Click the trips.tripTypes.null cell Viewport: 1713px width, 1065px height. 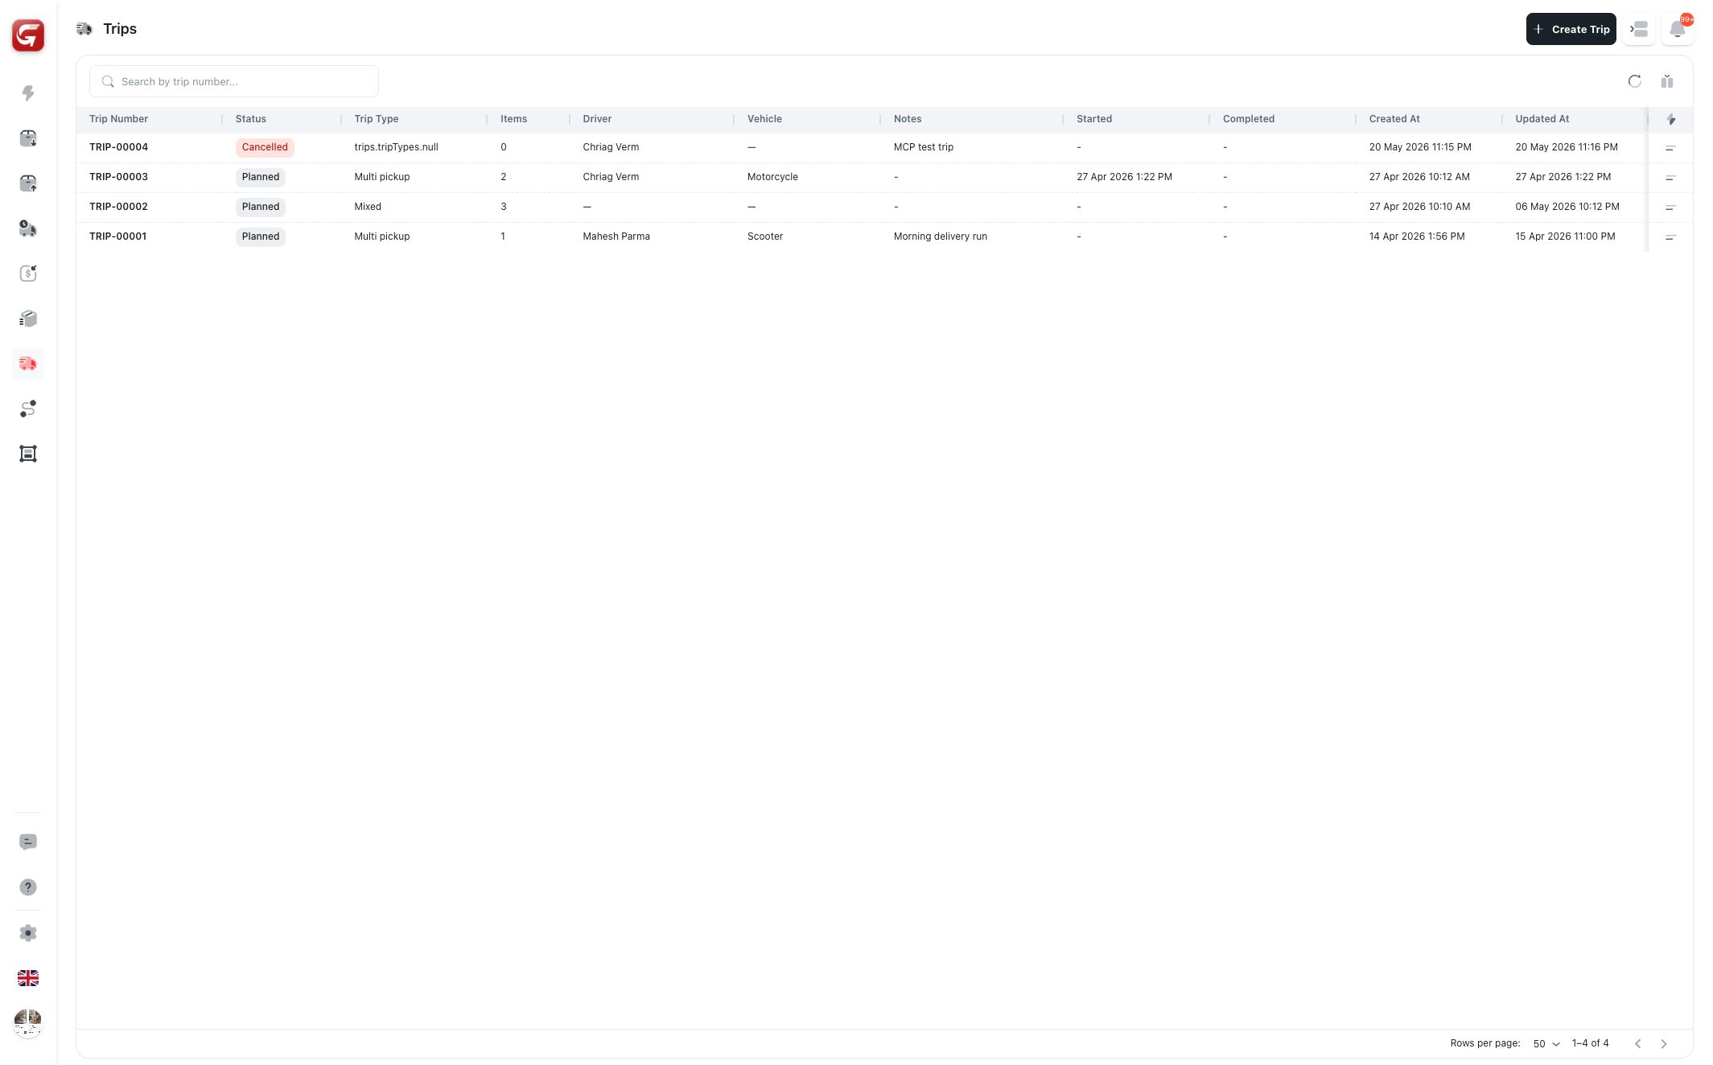[x=396, y=147]
